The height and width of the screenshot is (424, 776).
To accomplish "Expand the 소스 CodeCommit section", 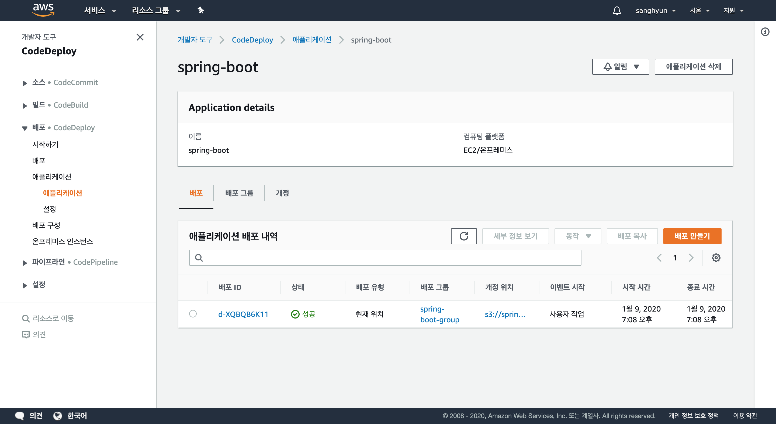I will click(25, 83).
